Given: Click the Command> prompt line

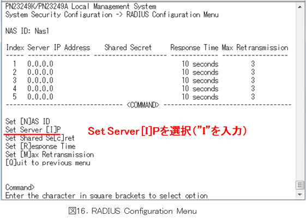Looking at the screenshot, I should pos(20,187).
